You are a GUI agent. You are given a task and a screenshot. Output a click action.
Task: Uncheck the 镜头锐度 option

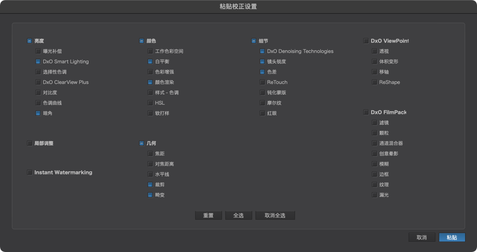pos(263,62)
